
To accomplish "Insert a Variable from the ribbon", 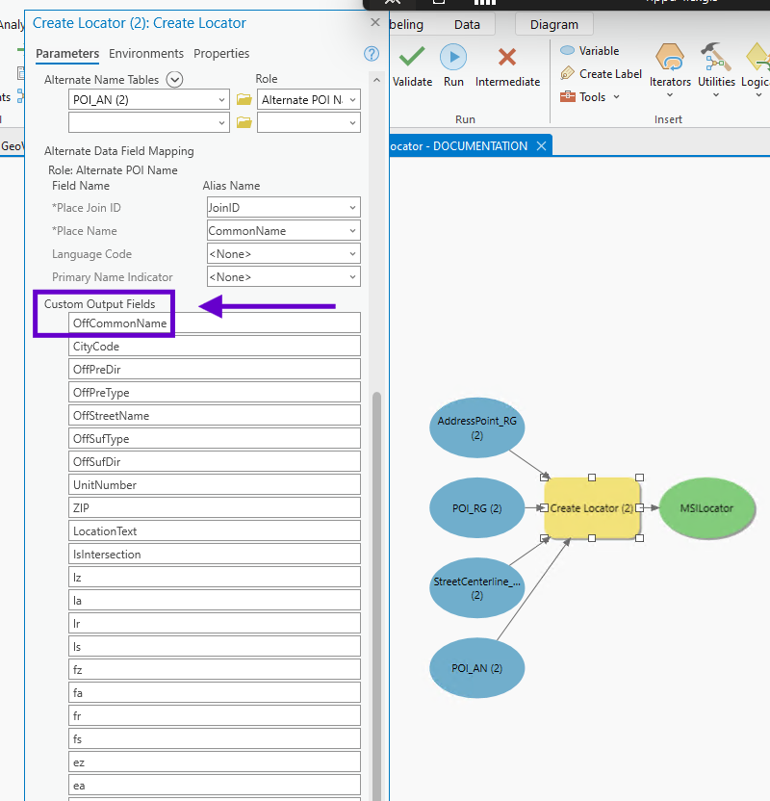I will [x=590, y=51].
